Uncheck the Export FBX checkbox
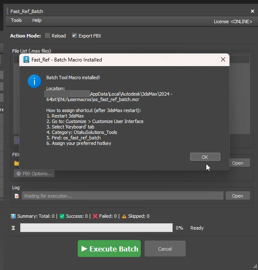The height and width of the screenshot is (270, 258). tap(74, 36)
